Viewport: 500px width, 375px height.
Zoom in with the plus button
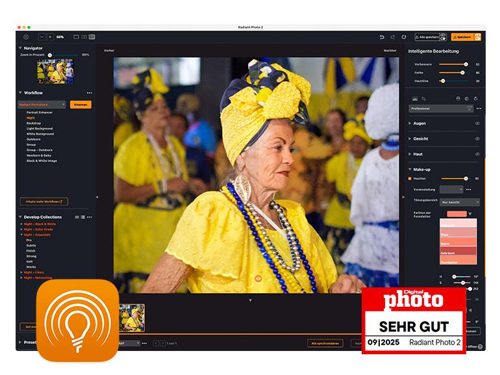pos(50,37)
